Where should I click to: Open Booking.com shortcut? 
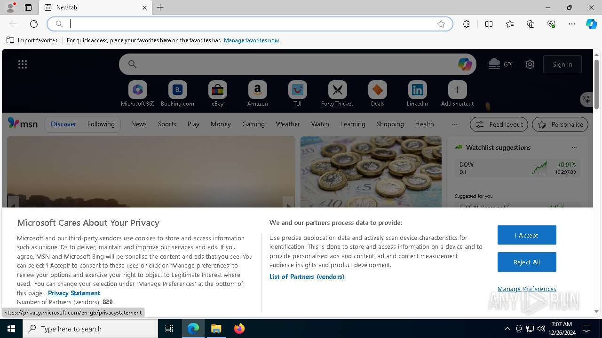click(x=177, y=94)
